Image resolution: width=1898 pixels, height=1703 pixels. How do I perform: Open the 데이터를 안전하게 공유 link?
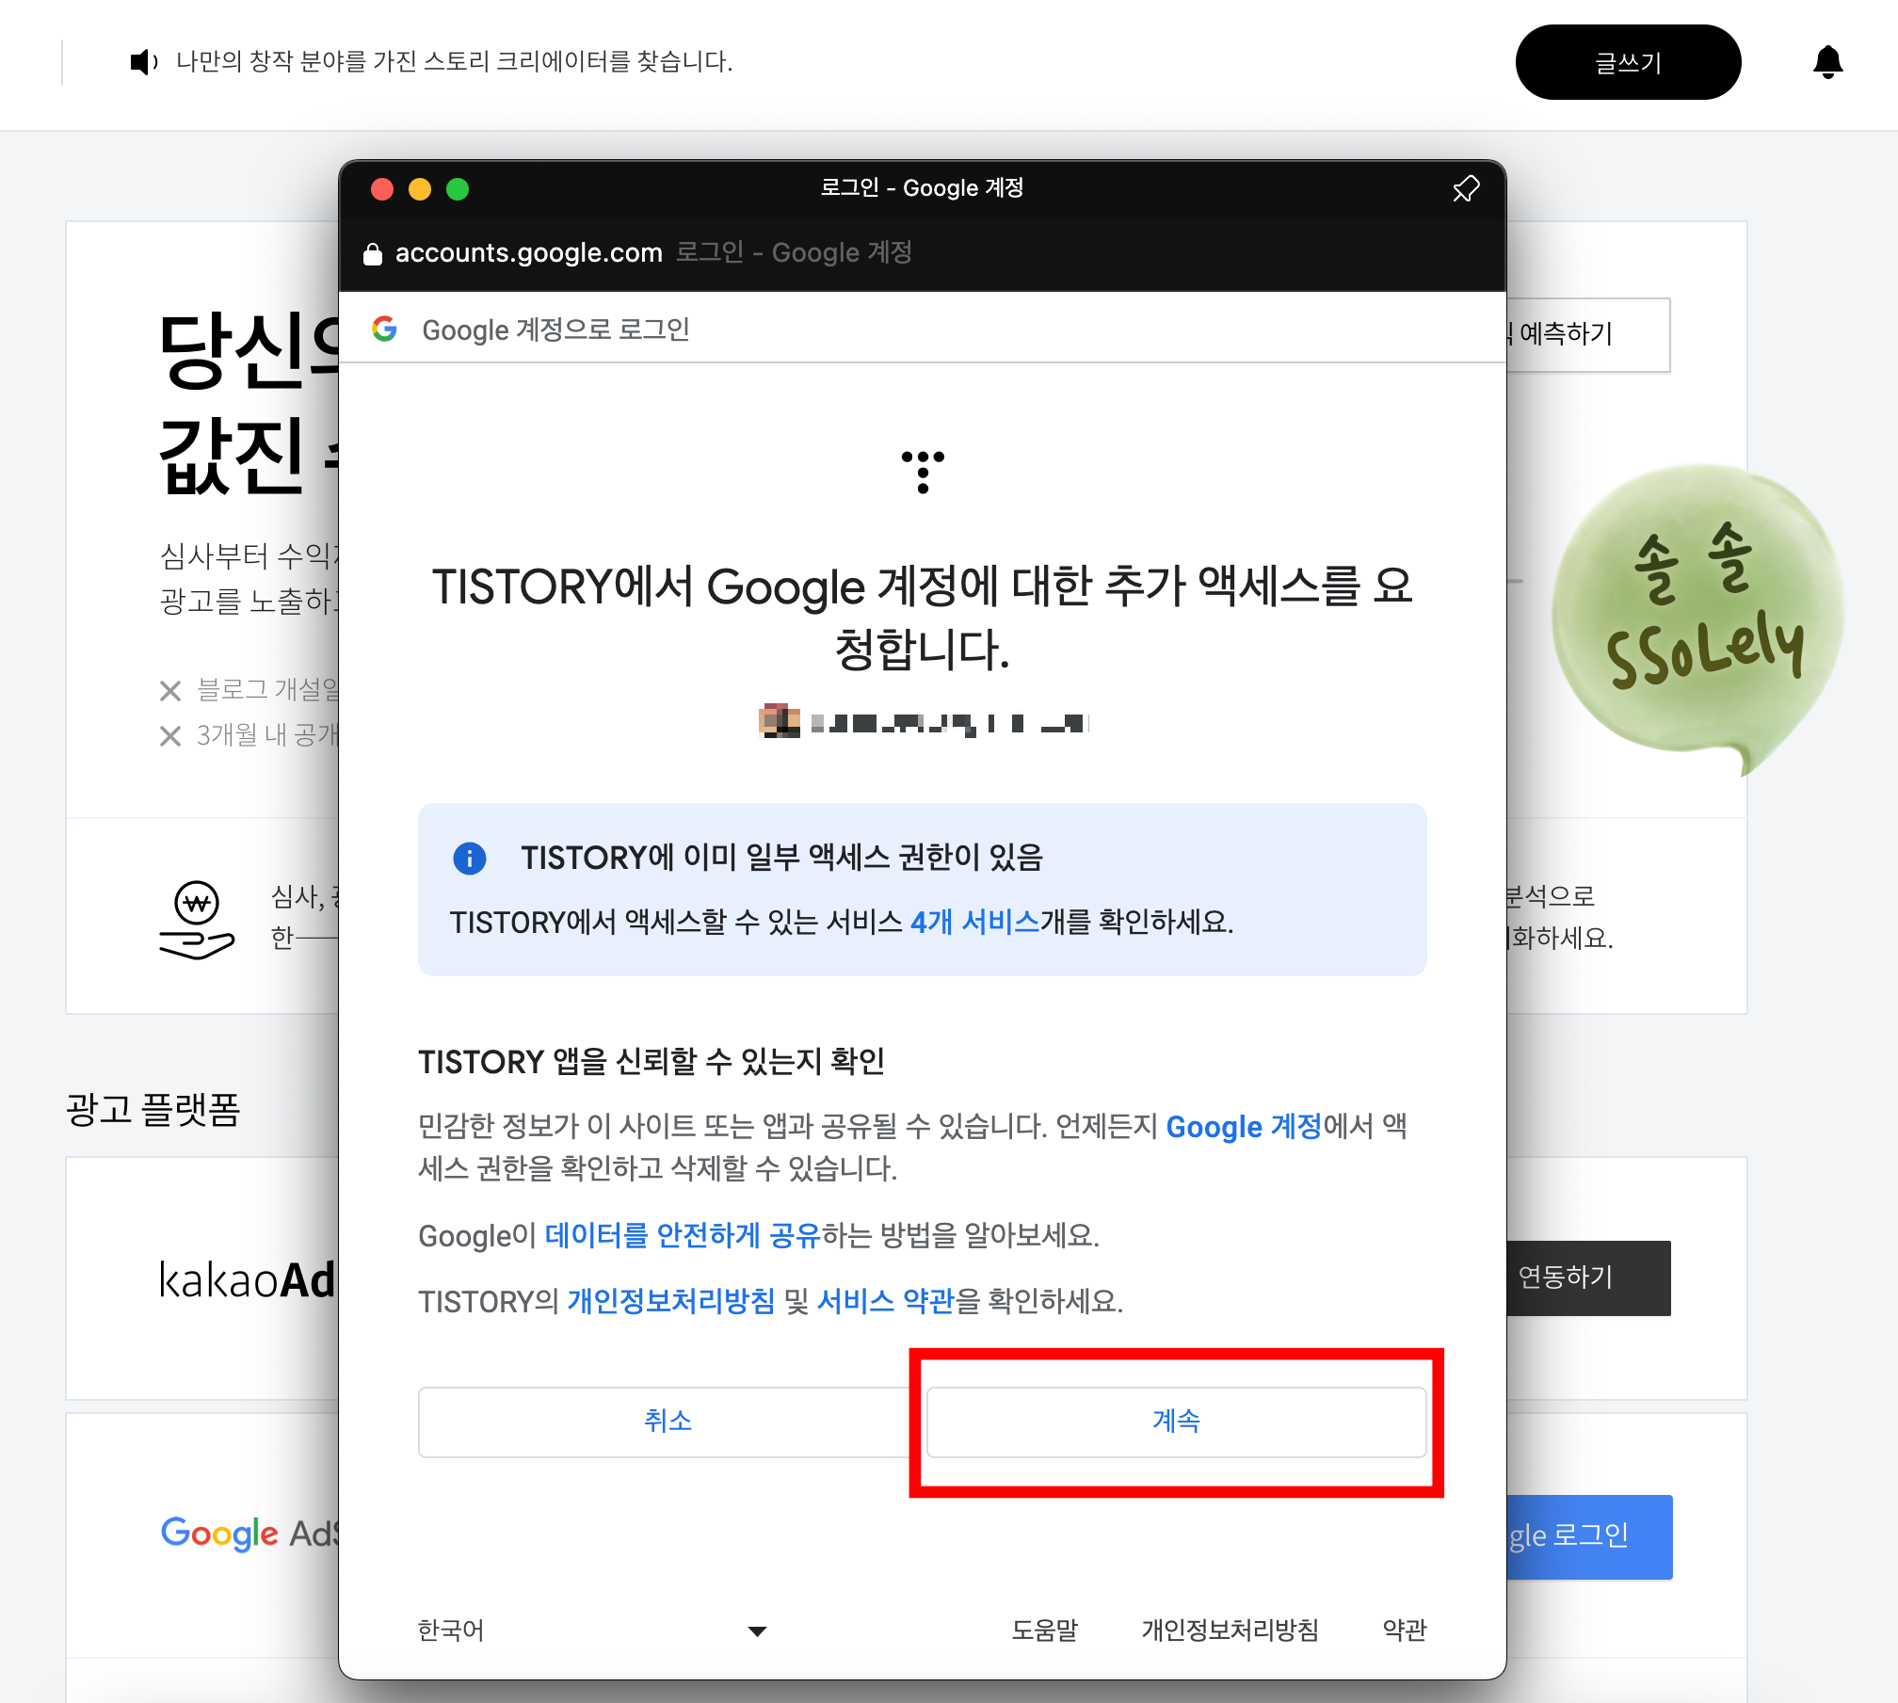pyautogui.click(x=684, y=1235)
